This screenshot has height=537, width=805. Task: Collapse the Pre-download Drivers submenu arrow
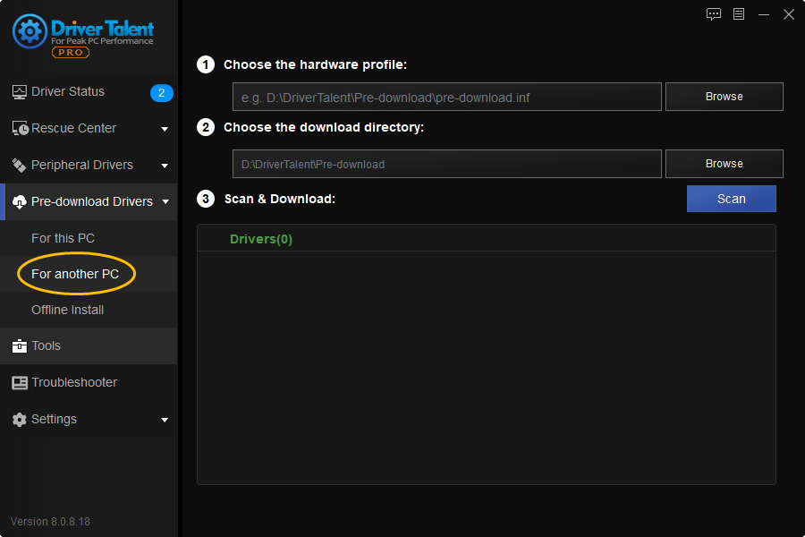click(x=165, y=202)
